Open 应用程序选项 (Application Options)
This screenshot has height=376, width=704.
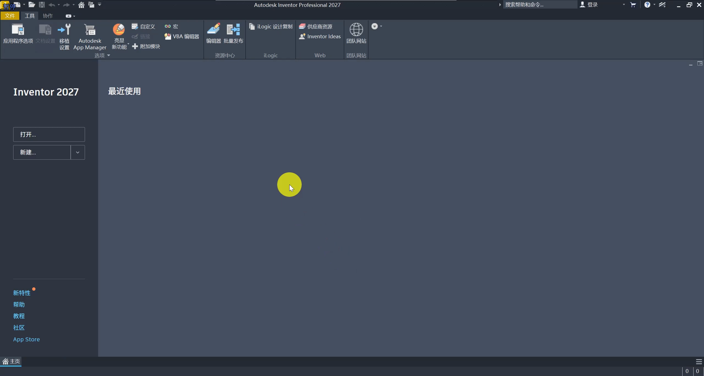(18, 34)
